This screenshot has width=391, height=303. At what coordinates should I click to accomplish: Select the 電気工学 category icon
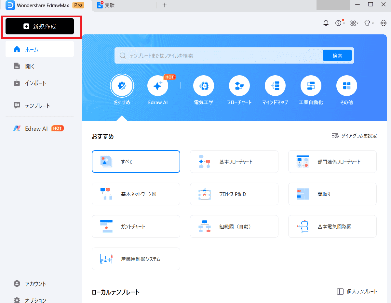(204, 86)
